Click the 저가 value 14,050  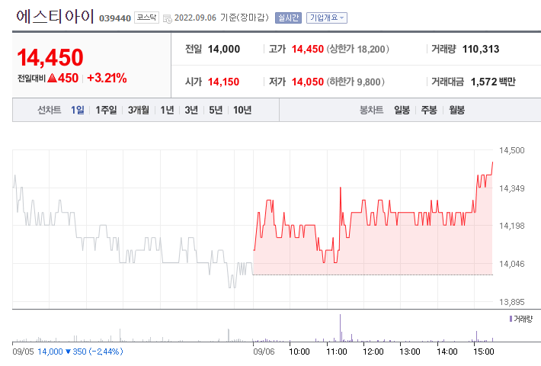[307, 82]
